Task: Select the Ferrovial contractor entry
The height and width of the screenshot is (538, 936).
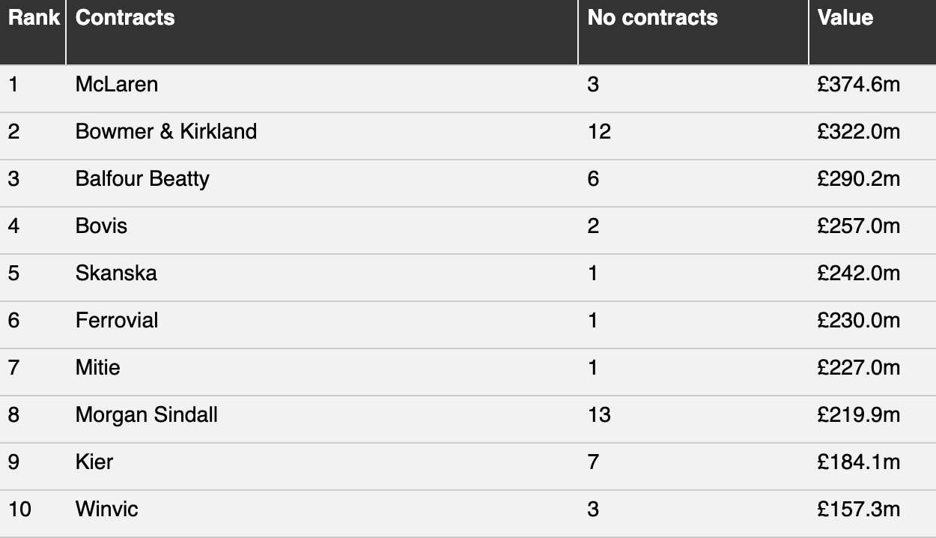Action: pos(117,320)
